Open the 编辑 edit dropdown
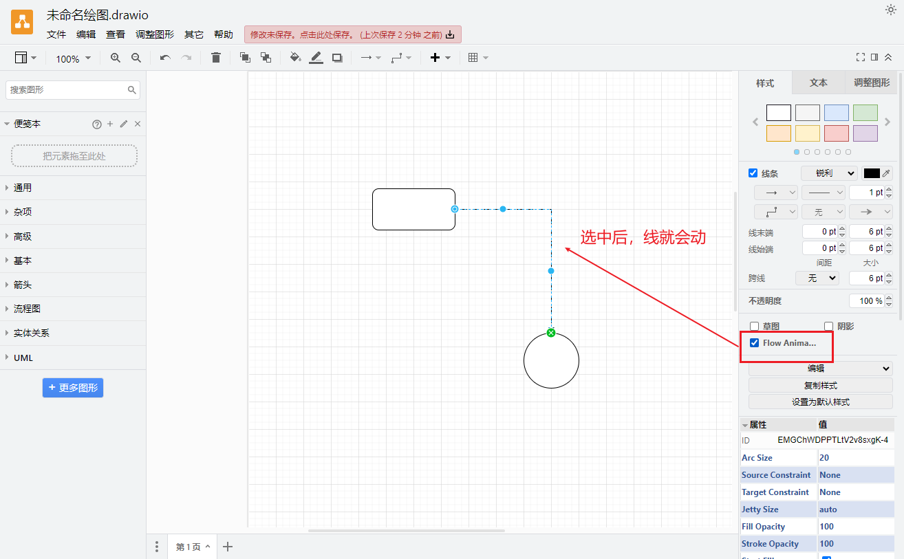The width and height of the screenshot is (904, 559). (821, 369)
